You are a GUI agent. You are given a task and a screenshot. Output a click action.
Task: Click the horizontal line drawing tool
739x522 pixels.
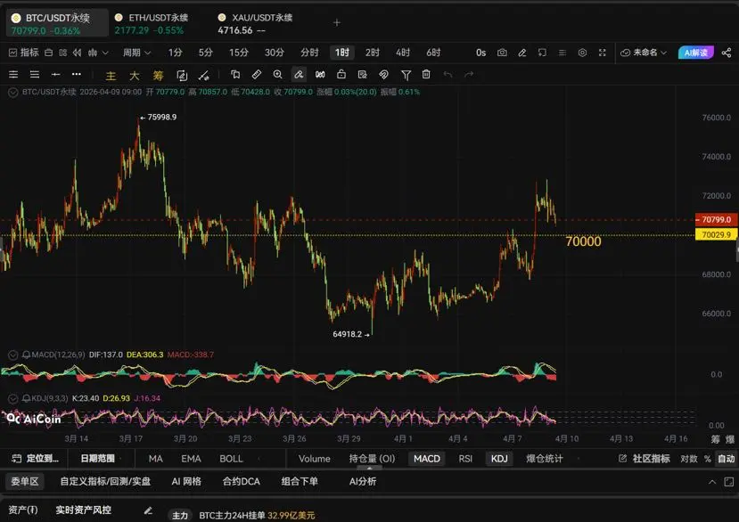[55, 75]
